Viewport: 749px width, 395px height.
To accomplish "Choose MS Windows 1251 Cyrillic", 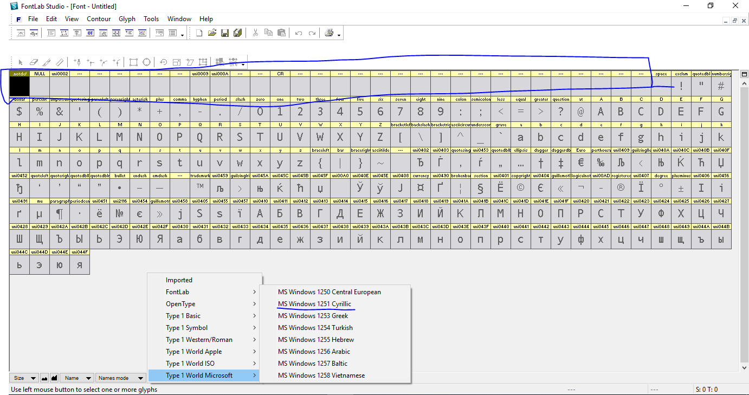I will click(x=335, y=304).
